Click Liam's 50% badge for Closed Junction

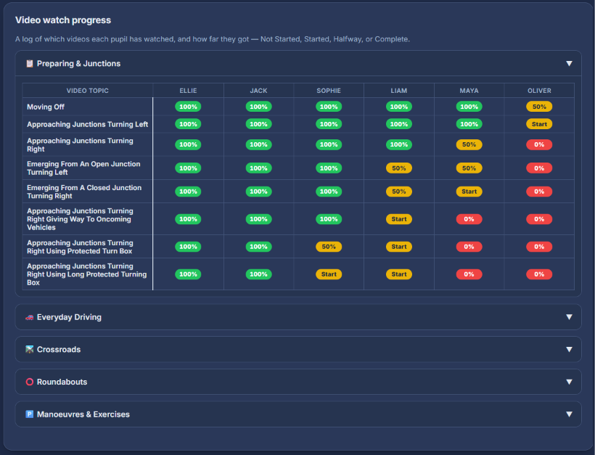[x=399, y=192]
